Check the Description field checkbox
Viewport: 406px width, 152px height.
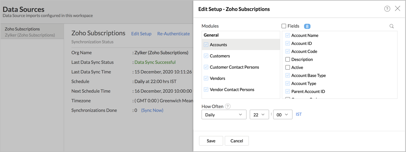click(288, 59)
